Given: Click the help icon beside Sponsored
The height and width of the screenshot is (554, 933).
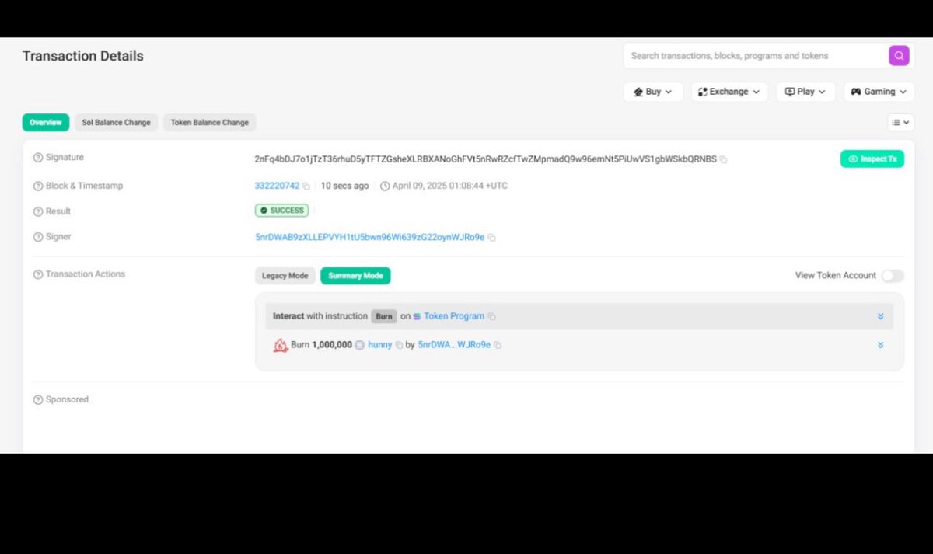Looking at the screenshot, I should [x=38, y=400].
